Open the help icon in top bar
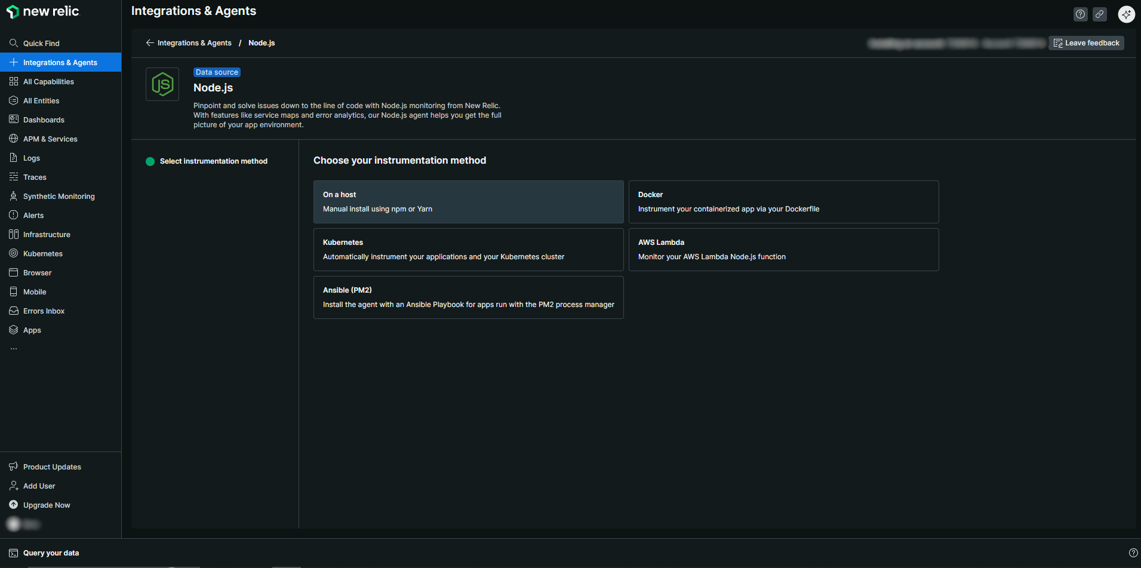1141x568 pixels. tap(1080, 14)
